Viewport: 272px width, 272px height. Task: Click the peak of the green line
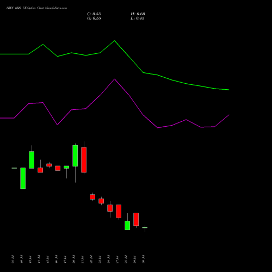coord(114,41)
